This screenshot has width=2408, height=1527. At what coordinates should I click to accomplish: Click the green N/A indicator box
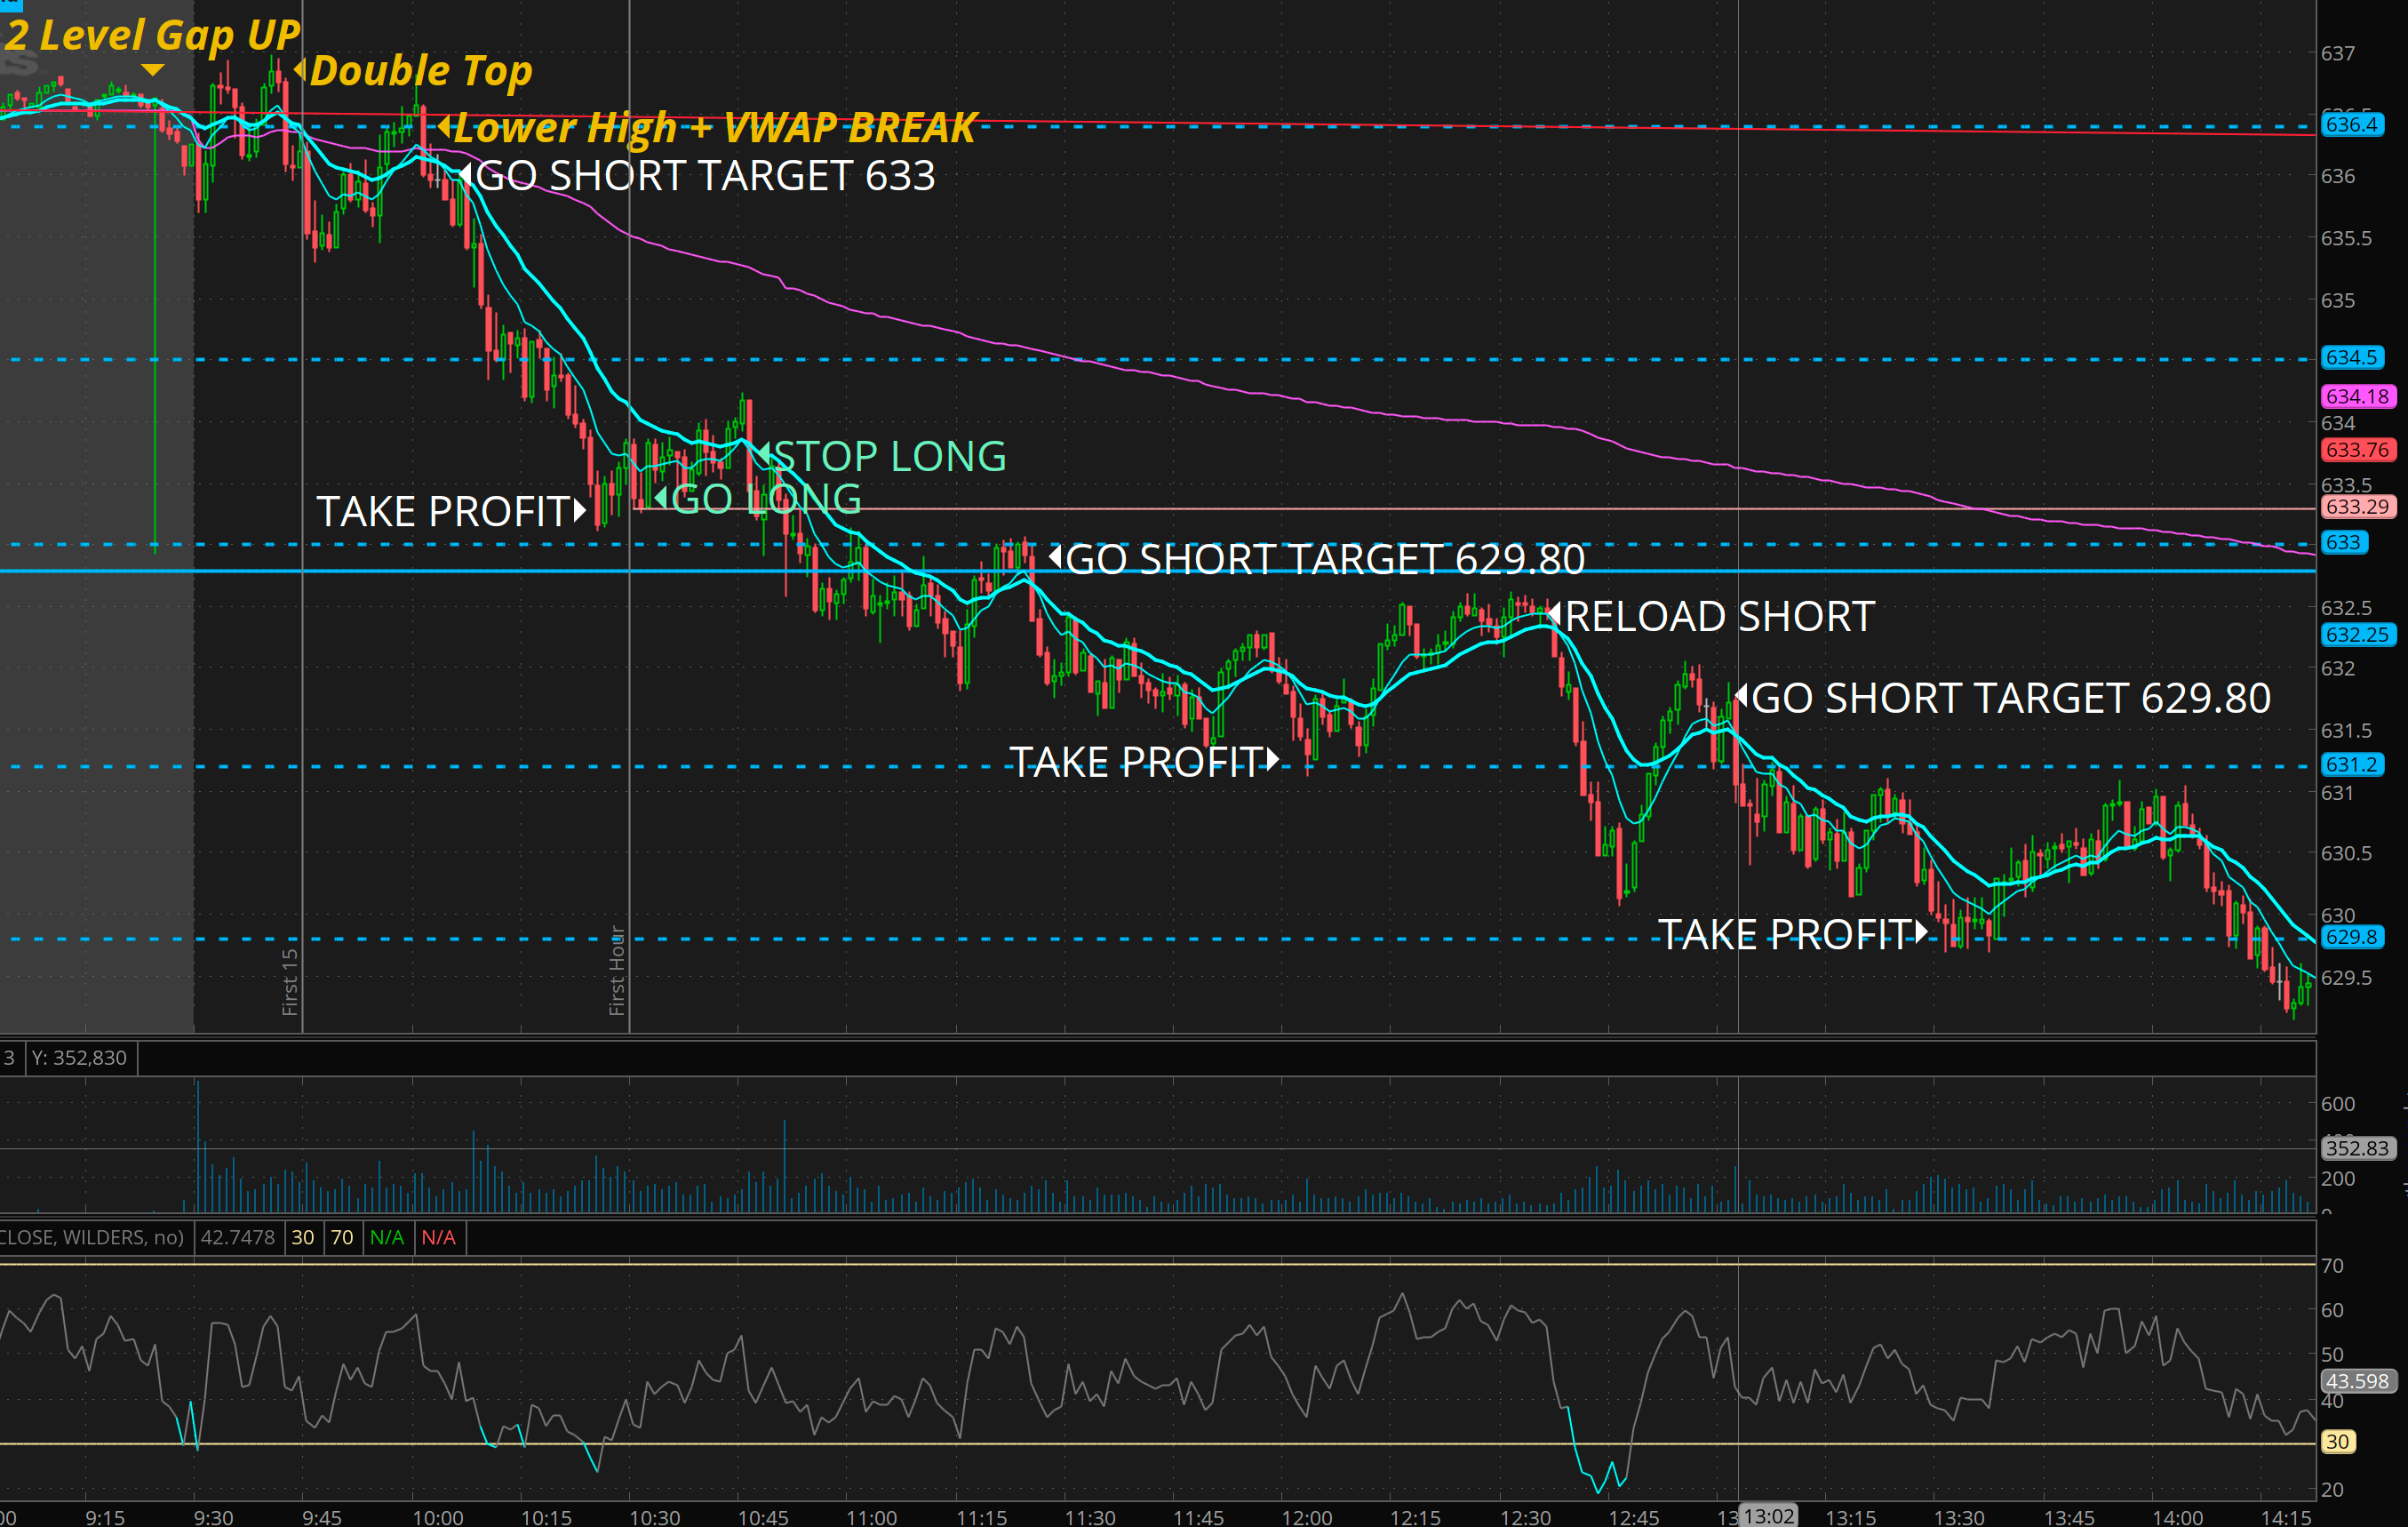coord(387,1237)
